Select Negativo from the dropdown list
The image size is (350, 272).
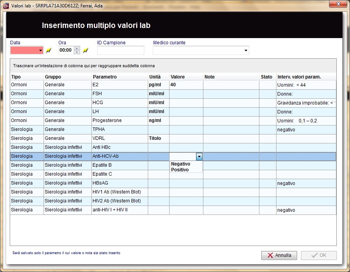click(180, 164)
